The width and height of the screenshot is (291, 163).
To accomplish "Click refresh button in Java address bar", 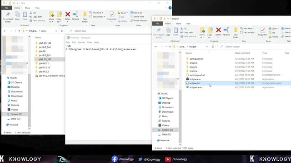I will [62, 31].
